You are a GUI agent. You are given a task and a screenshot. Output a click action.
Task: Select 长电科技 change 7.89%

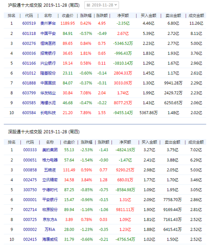pyautogui.click(x=86, y=113)
